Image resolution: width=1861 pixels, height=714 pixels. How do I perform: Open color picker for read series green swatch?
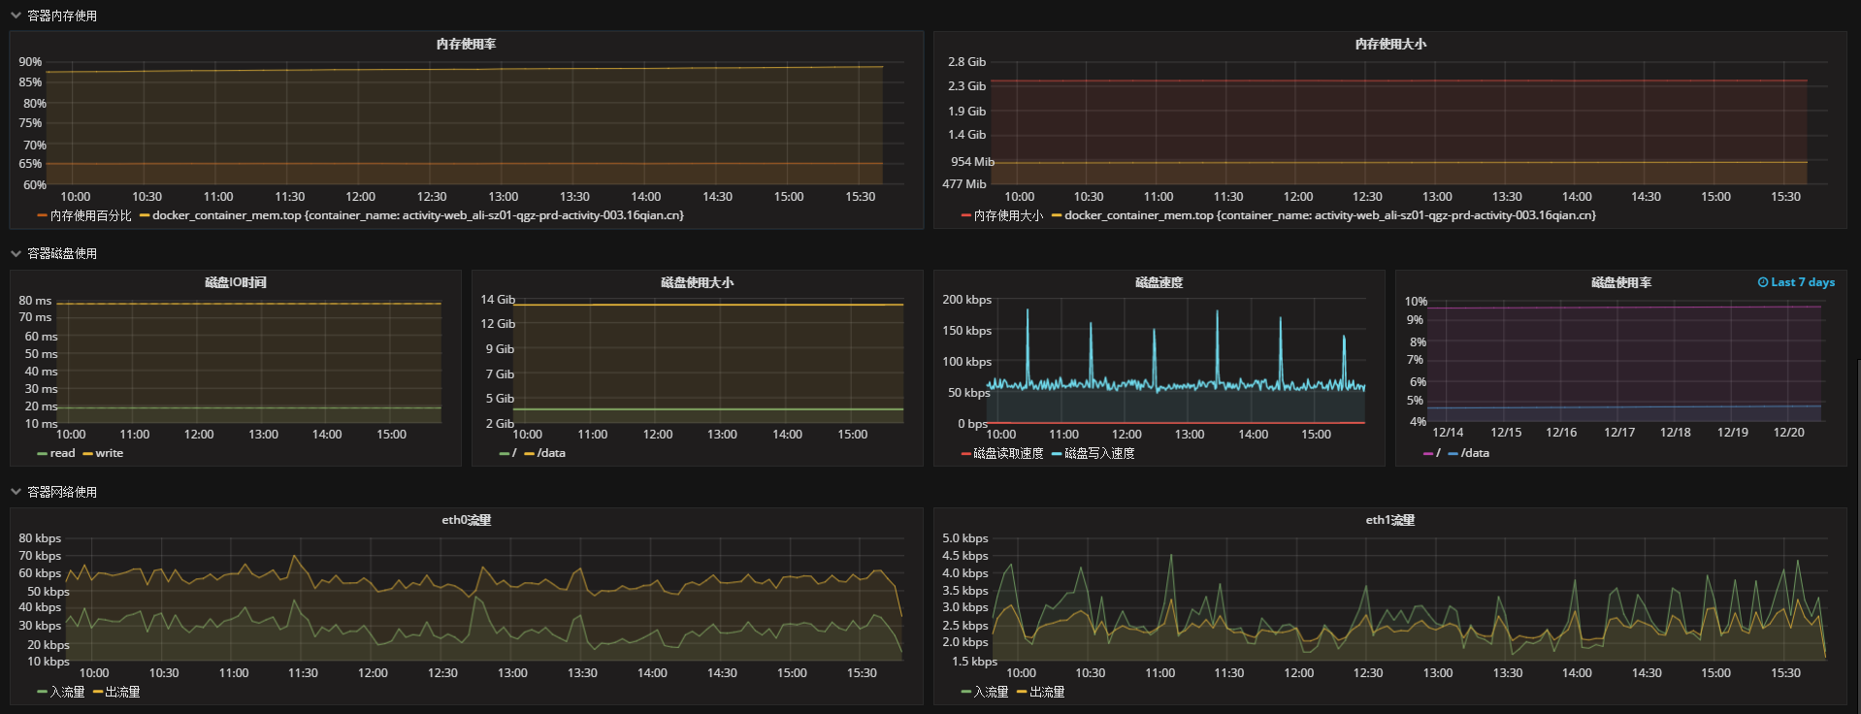pos(42,454)
